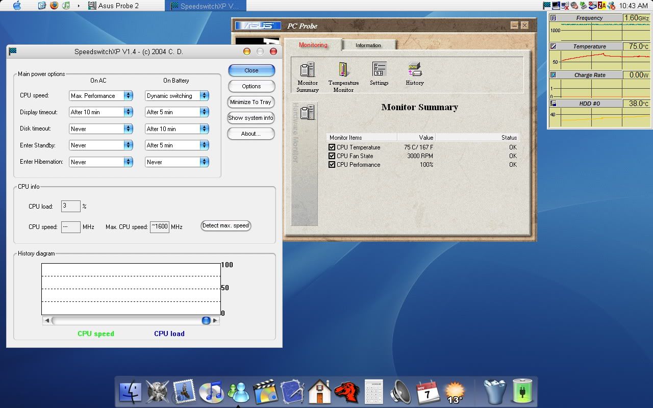This screenshot has width=653, height=408.
Task: Open the speaker sound dock icon
Action: [400, 392]
